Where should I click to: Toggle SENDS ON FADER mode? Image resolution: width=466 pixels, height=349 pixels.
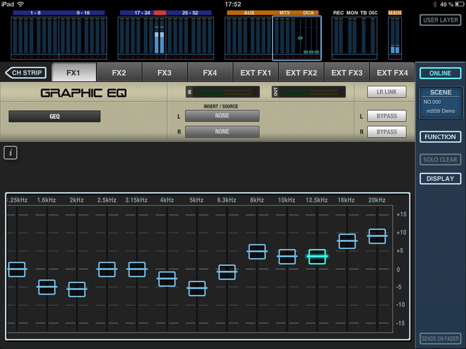pyautogui.click(x=440, y=338)
